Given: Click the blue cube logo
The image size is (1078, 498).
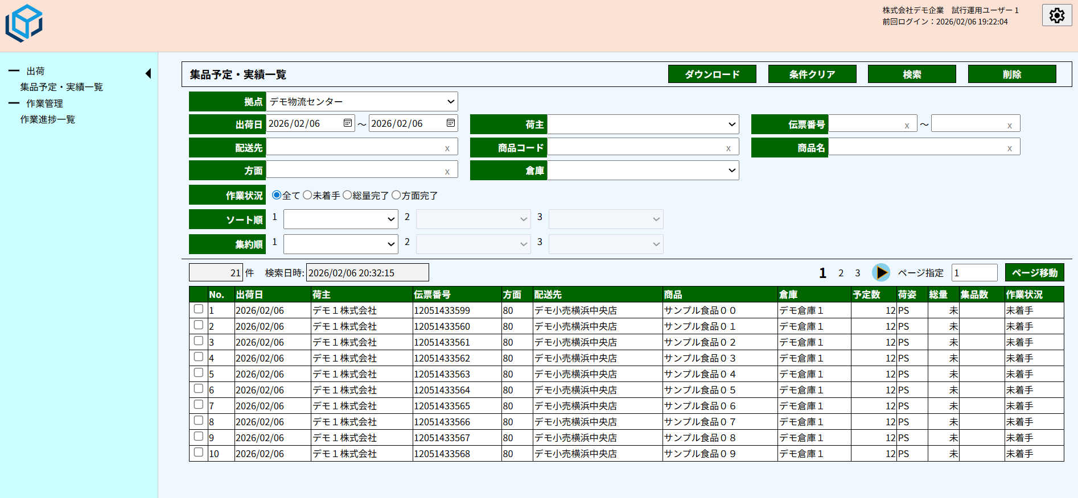Looking at the screenshot, I should coord(24,23).
